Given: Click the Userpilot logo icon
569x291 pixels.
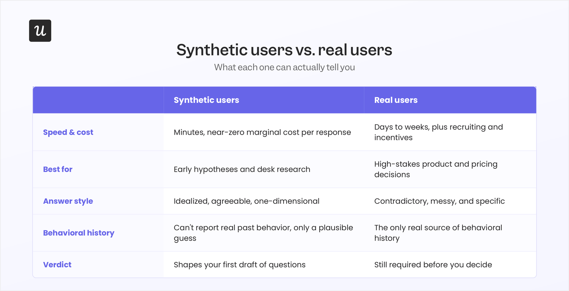Looking at the screenshot, I should tap(40, 31).
